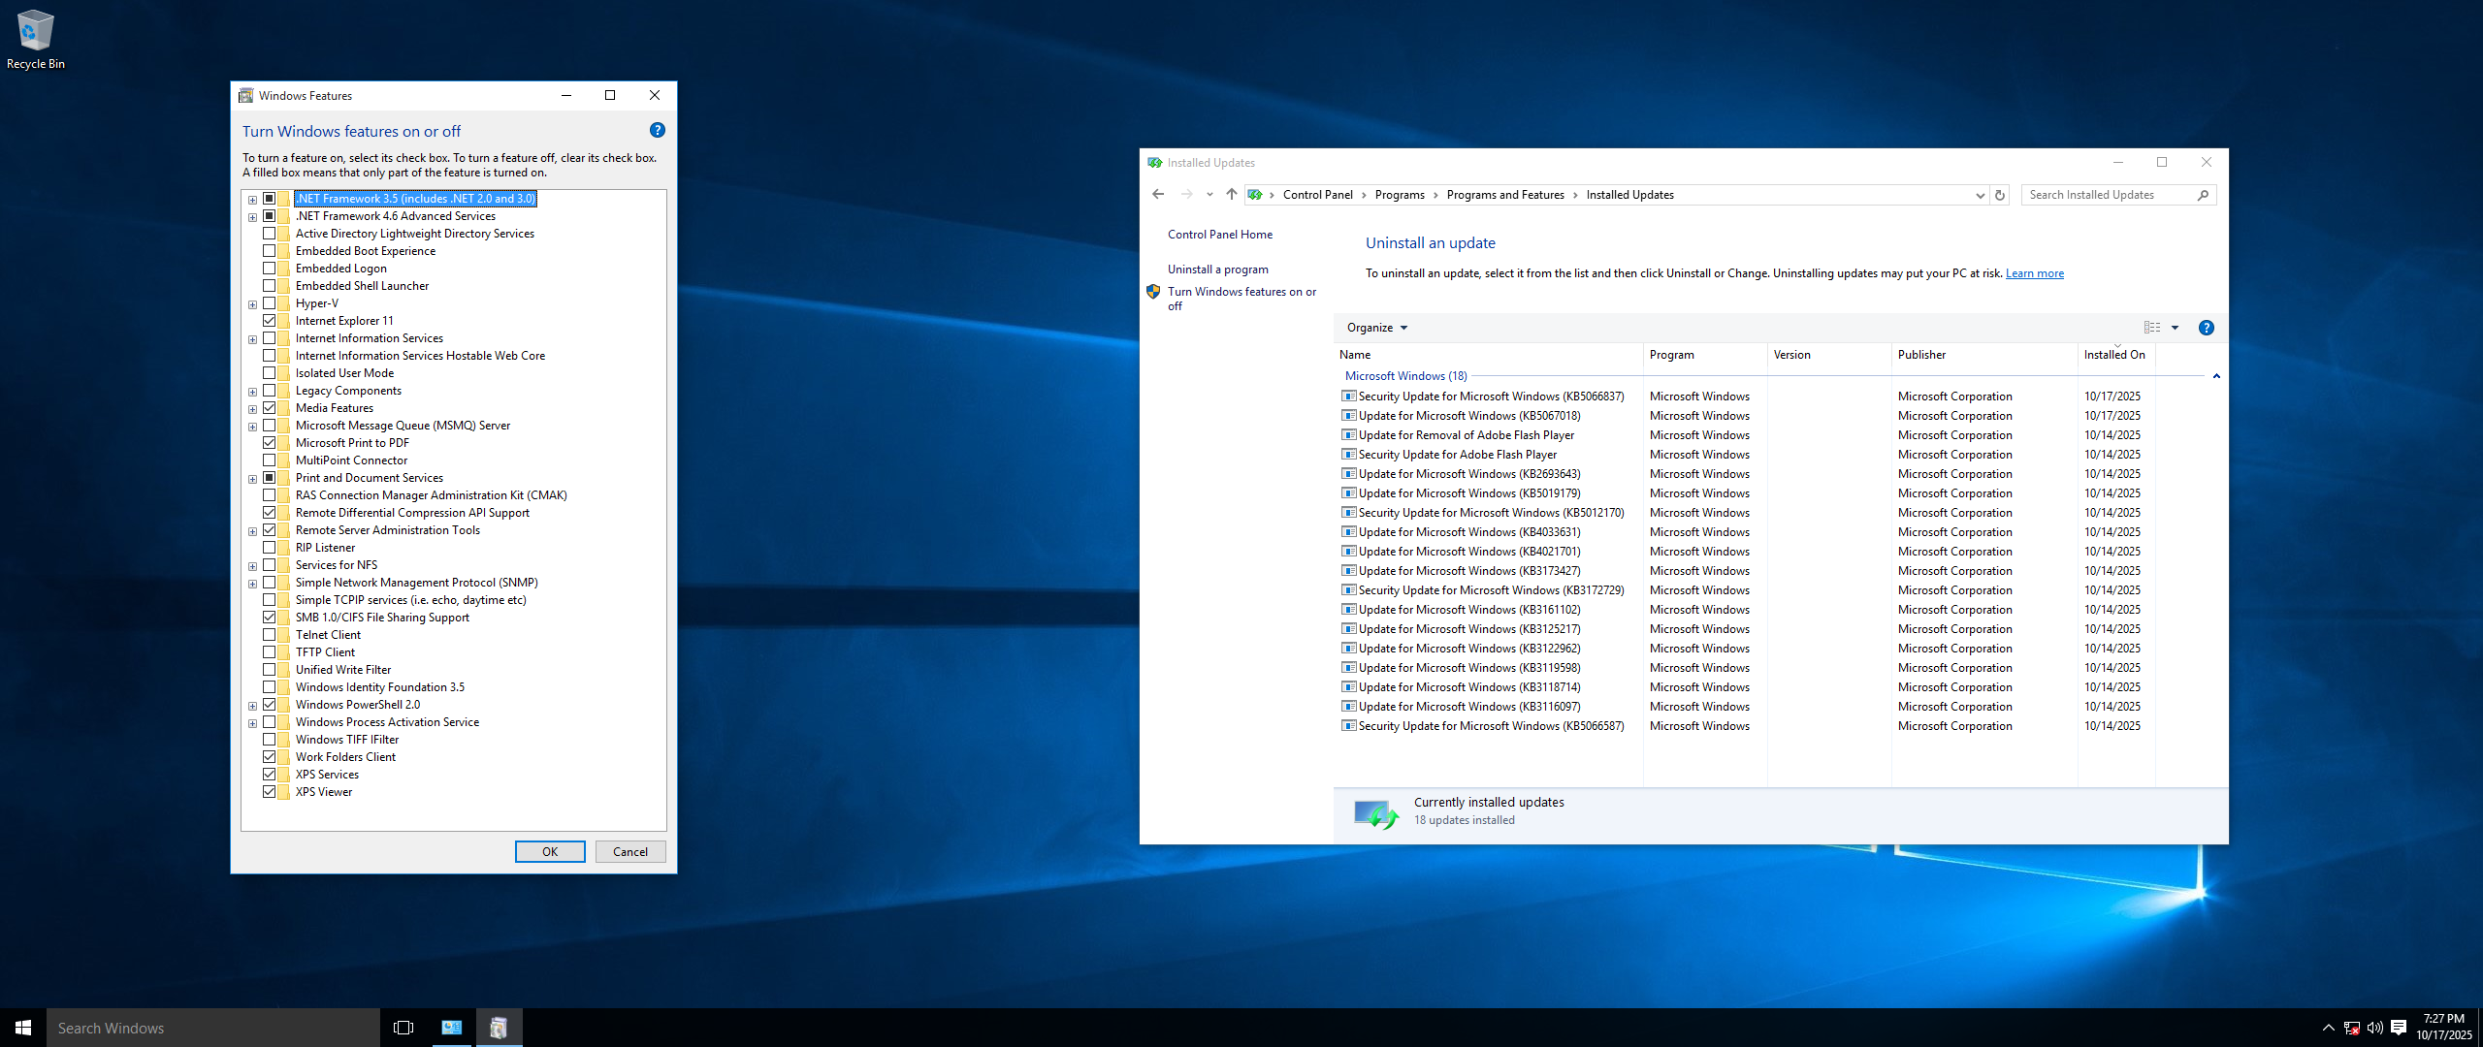Expand the Hyper-V feature tree

(x=252, y=304)
